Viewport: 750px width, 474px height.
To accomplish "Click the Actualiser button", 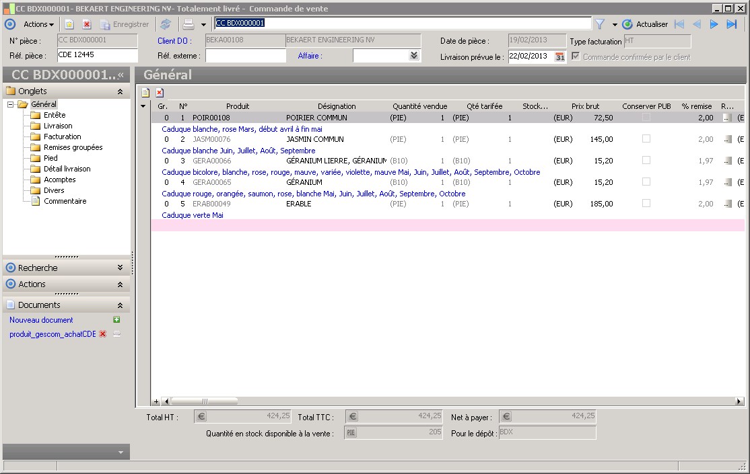I will pyautogui.click(x=645, y=24).
